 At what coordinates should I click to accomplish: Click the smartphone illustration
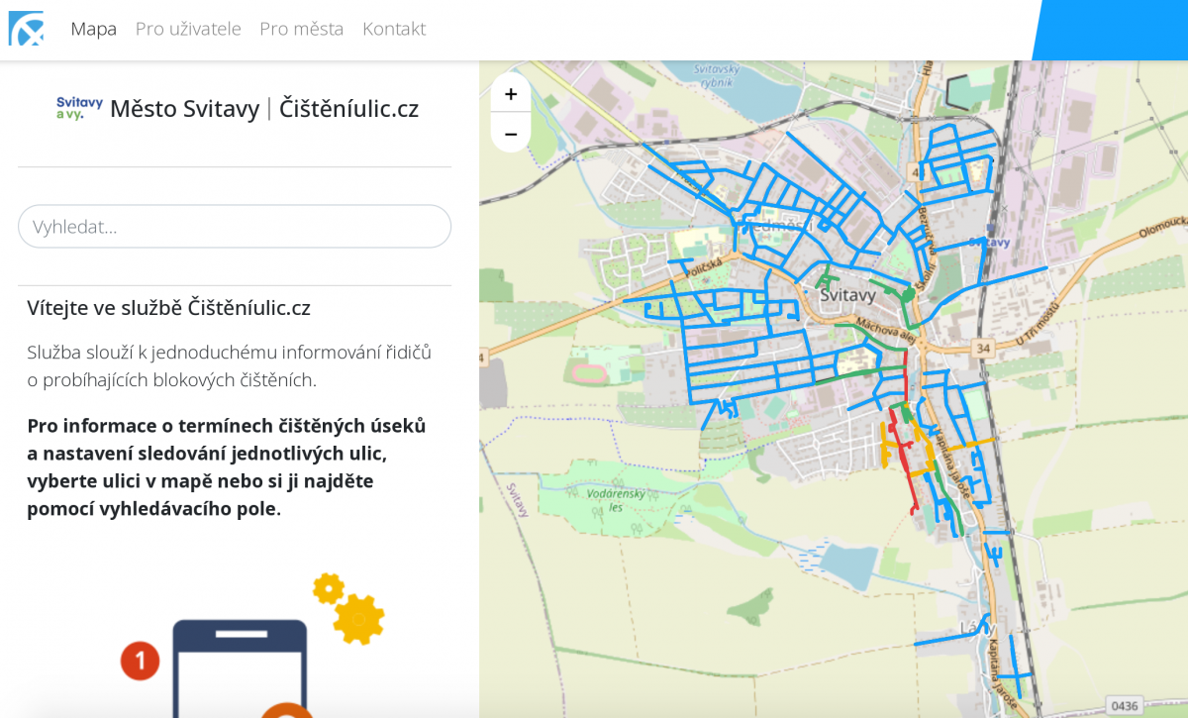tap(241, 668)
